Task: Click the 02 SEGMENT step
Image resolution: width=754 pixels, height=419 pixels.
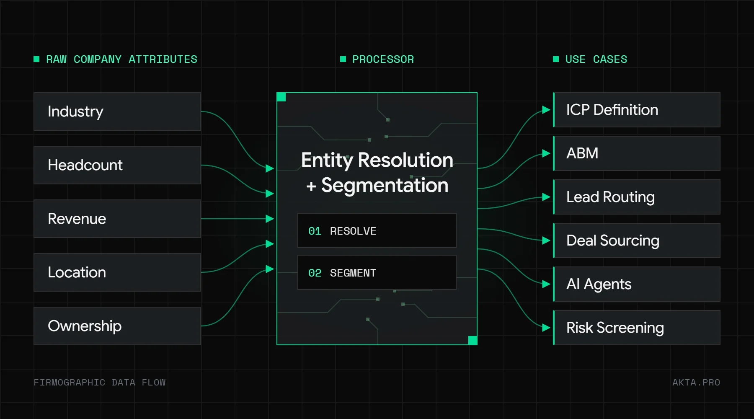Action: [377, 272]
